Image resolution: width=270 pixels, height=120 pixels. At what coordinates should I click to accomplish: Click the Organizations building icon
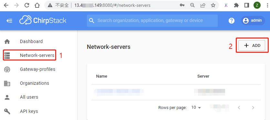(x=7, y=83)
